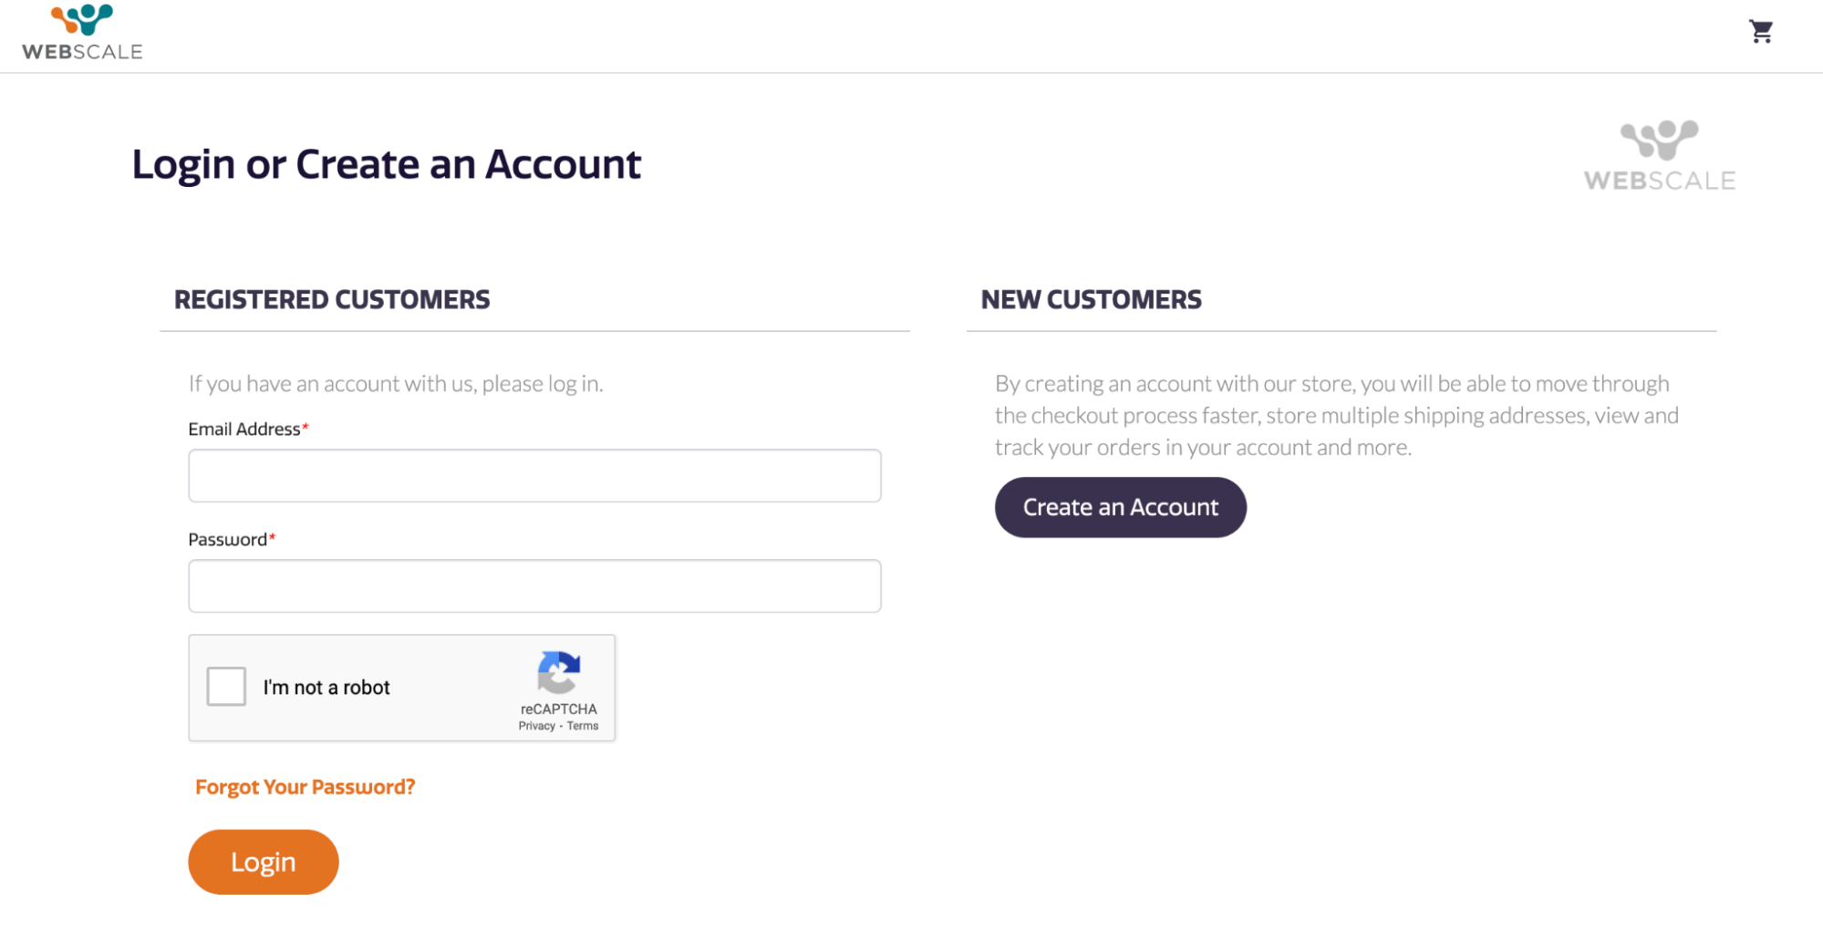Focus the Password input field
This screenshot has width=1823, height=943.
point(534,585)
